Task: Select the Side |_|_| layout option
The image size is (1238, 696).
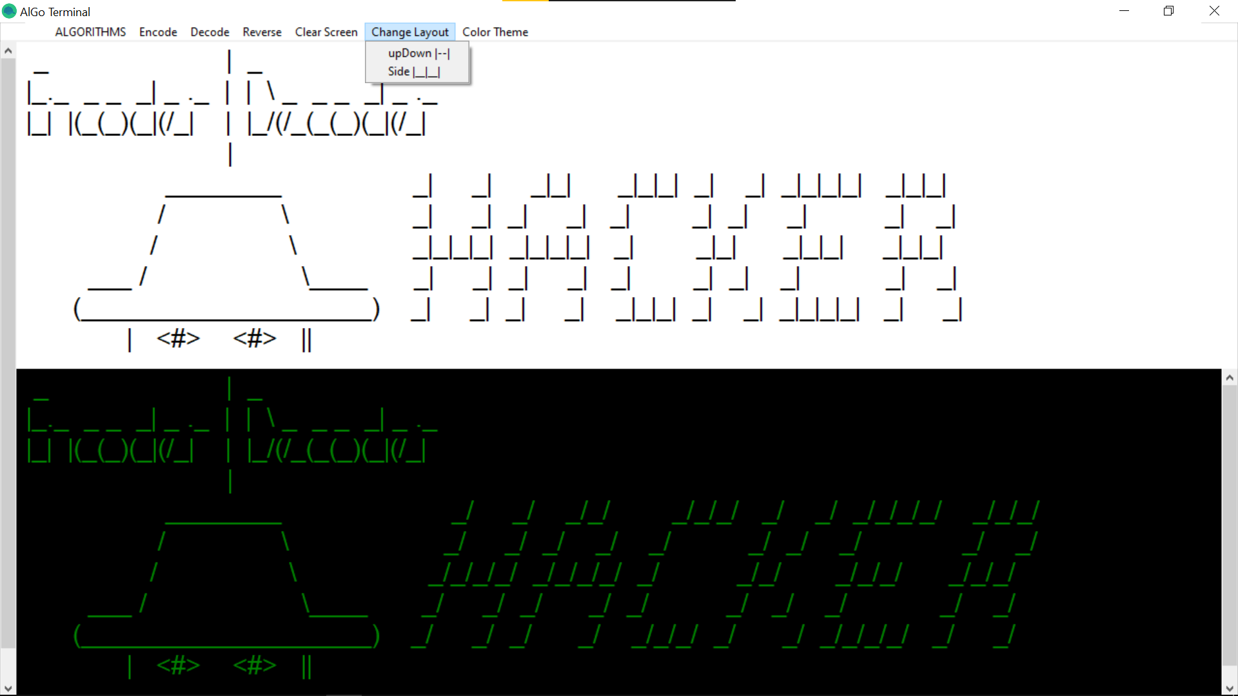Action: point(413,72)
